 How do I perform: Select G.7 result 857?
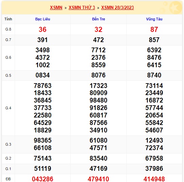tap(154, 40)
